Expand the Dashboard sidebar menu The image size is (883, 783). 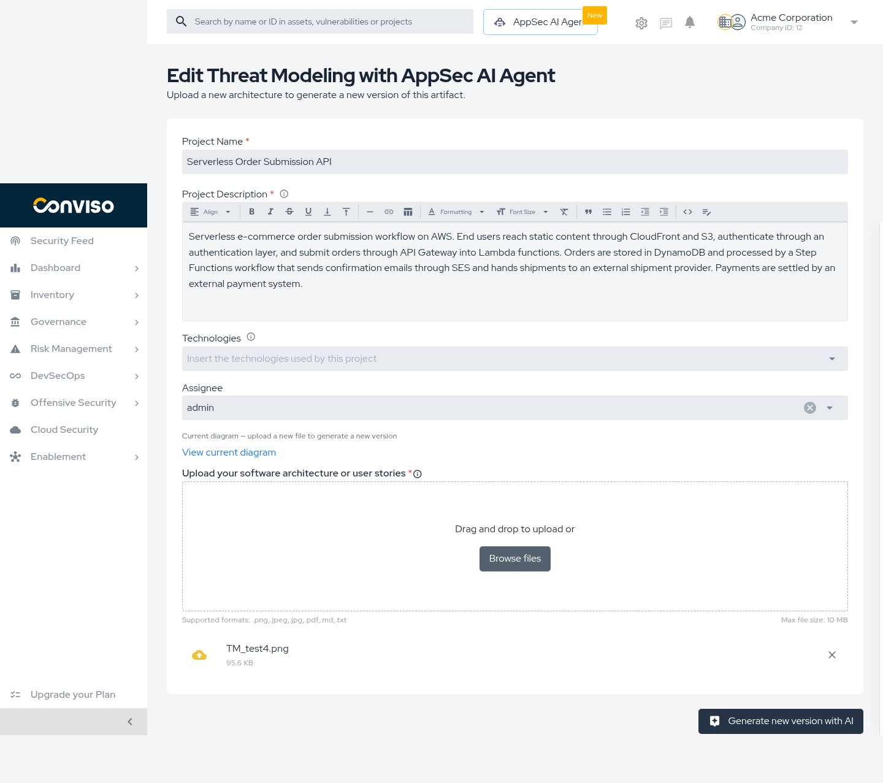[x=74, y=268]
